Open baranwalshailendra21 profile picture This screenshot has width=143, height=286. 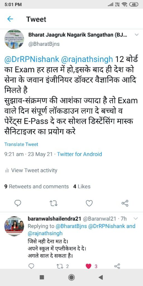click(14, 226)
